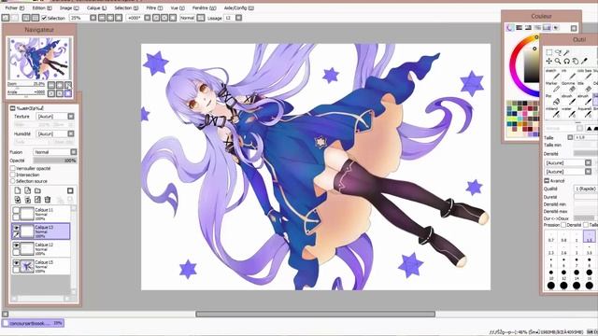Select the rotate canvas tool
Image resolution: width=598 pixels, height=336 pixels.
tap(567, 61)
